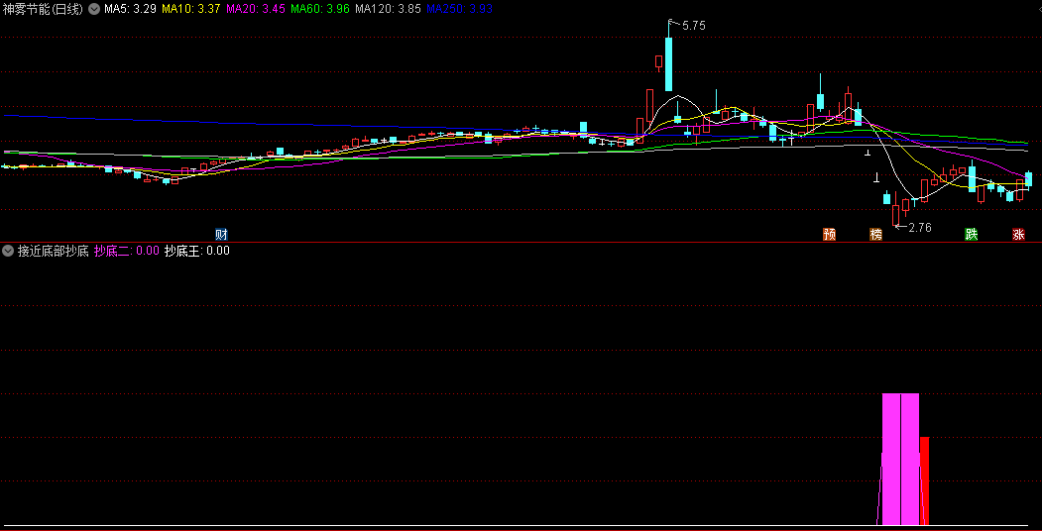Select the magenta MA20 label
The width and height of the screenshot is (1042, 531).
(256, 9)
